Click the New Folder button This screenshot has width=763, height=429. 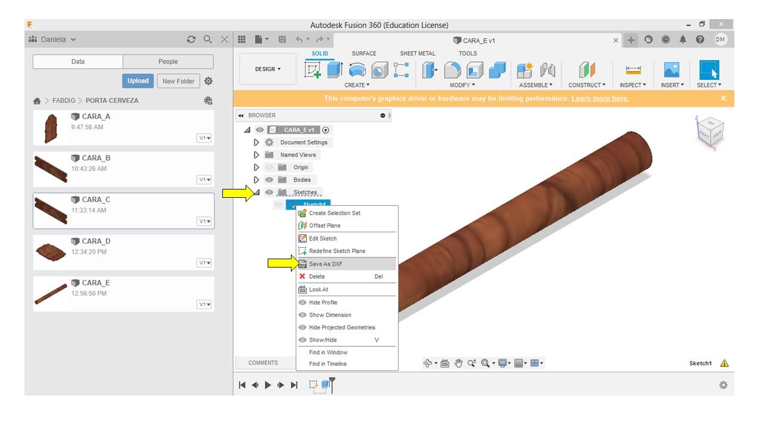pyautogui.click(x=178, y=81)
